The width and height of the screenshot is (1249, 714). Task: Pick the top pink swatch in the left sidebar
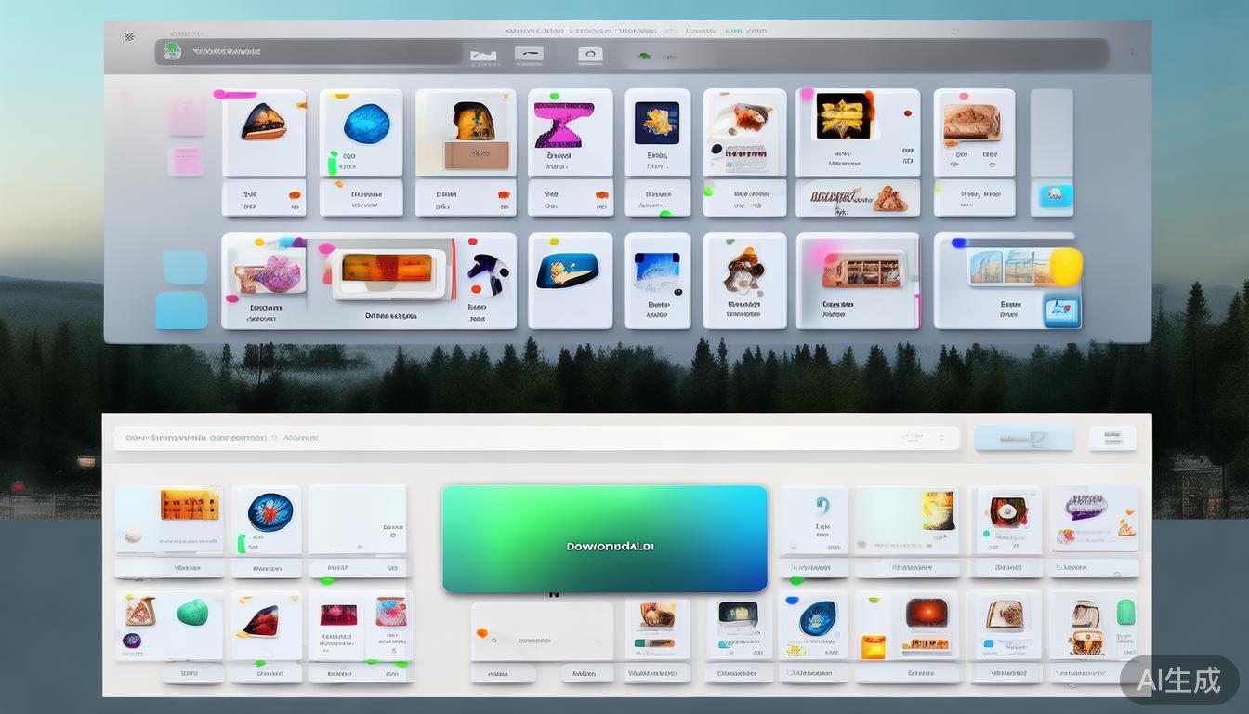[186, 119]
